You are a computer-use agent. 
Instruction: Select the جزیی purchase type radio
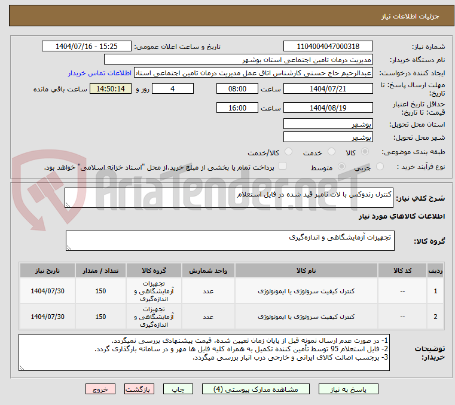(380, 167)
